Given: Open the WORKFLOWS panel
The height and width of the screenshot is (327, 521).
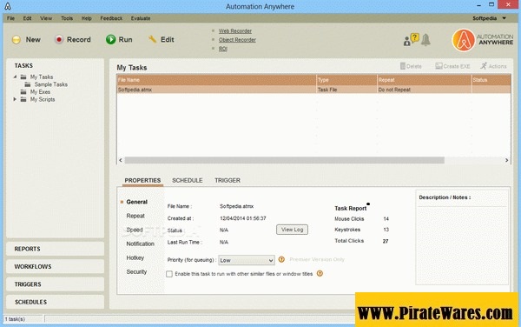Looking at the screenshot, I should 56,266.
